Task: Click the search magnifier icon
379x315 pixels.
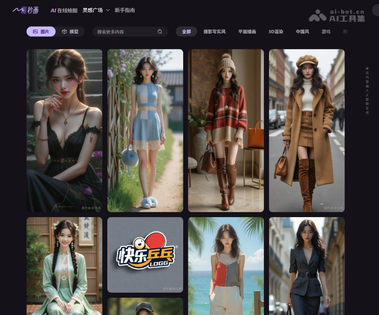Action: (x=160, y=31)
